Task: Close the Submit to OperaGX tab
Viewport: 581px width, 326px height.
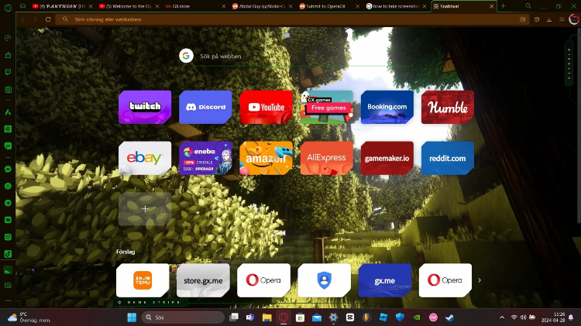Action: (x=357, y=6)
